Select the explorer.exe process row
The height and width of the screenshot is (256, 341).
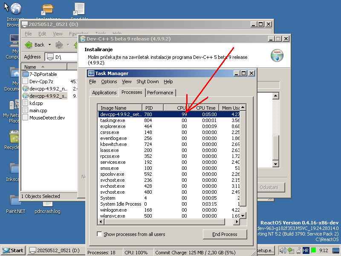click(x=169, y=126)
